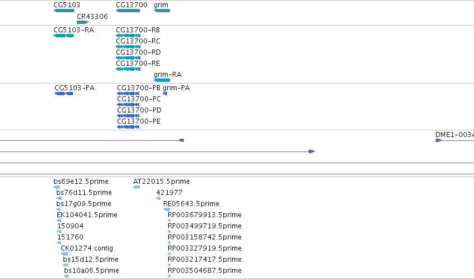
Task: Select the grim gene label
Action: [x=161, y=5]
